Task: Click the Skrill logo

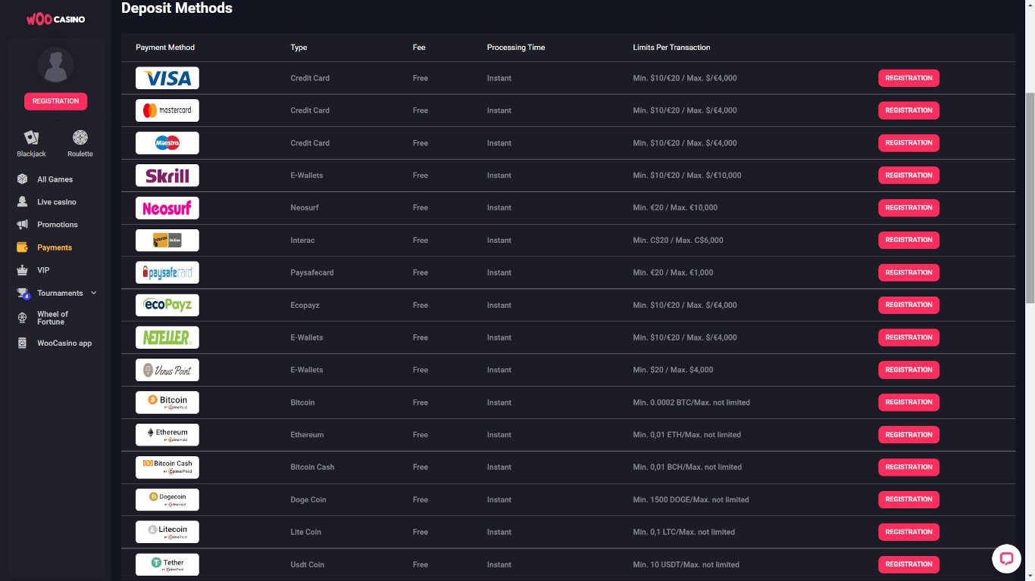Action: tap(167, 176)
